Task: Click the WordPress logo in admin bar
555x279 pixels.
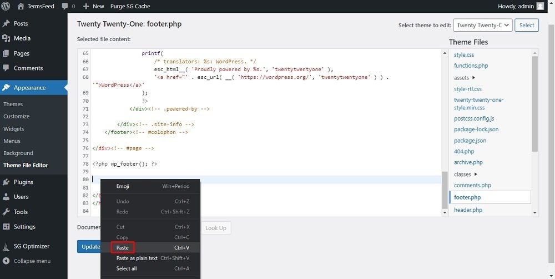Action: pos(6,6)
